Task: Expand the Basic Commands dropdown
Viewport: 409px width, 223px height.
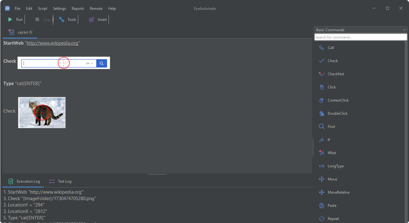Action: click(x=404, y=30)
